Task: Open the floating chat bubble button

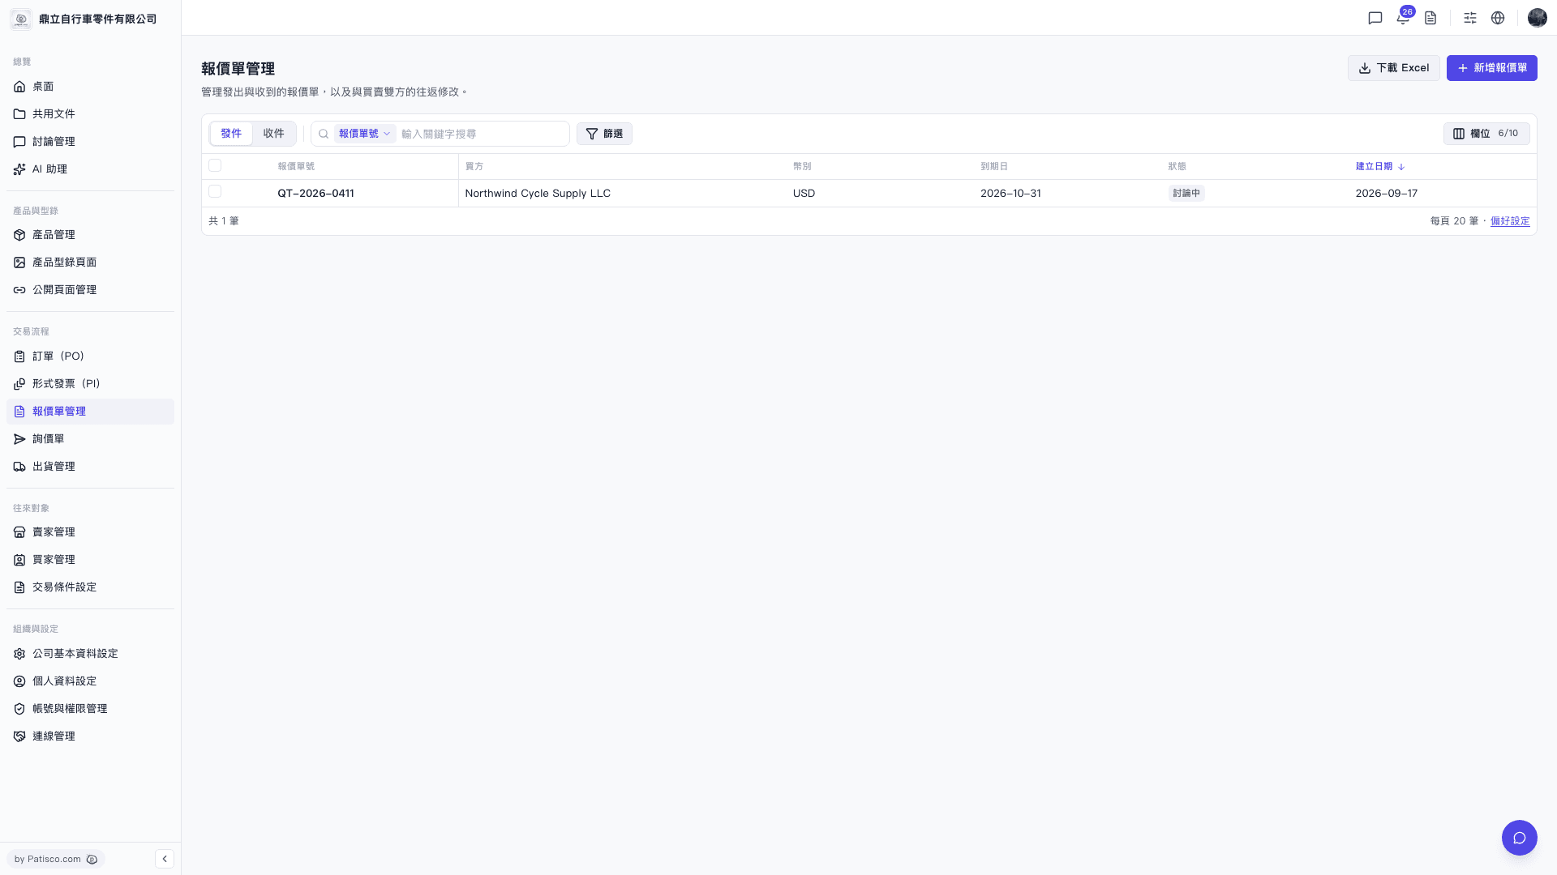Action: [1520, 838]
